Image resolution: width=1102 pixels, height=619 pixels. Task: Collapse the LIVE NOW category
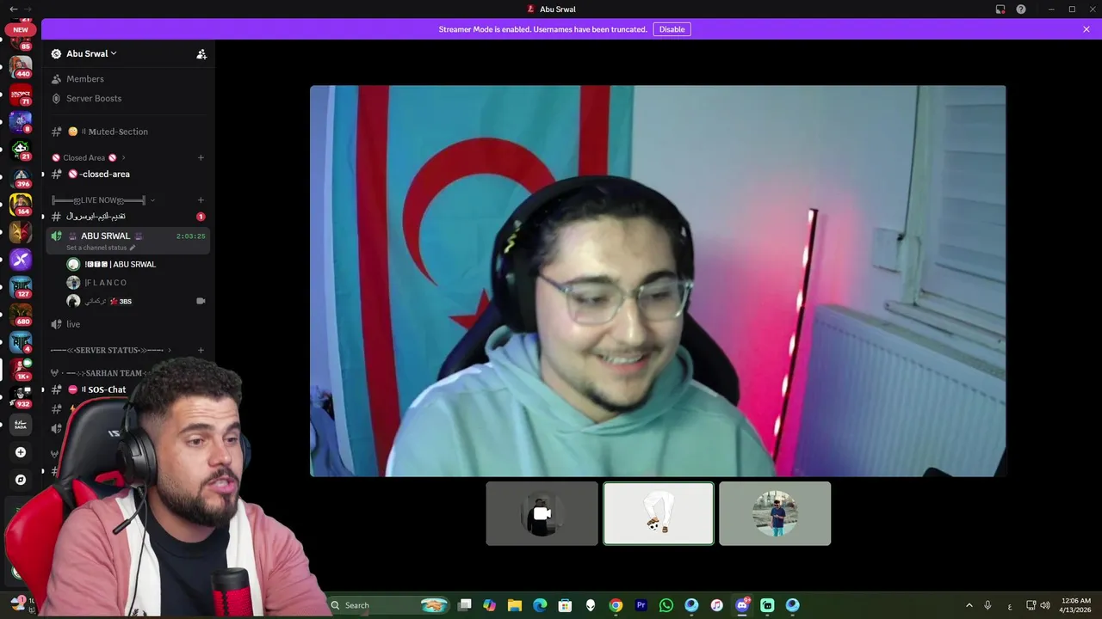pos(103,200)
